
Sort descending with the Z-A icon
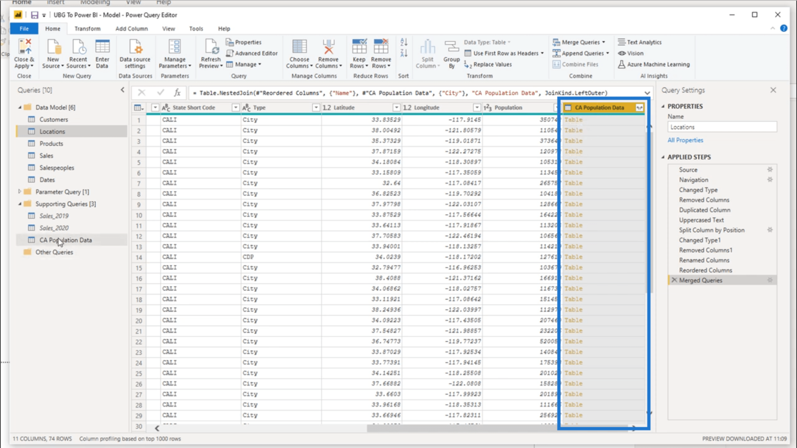point(404,53)
